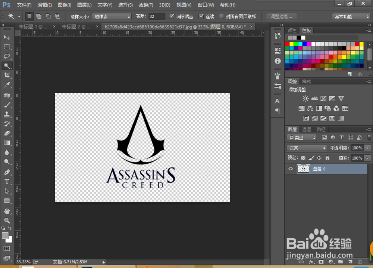Select the Move tool
373x268 pixels.
(7, 37)
